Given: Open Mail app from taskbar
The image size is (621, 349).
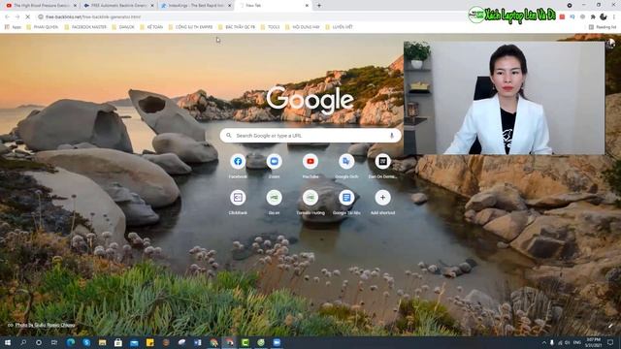Looking at the screenshot, I should (x=134, y=342).
